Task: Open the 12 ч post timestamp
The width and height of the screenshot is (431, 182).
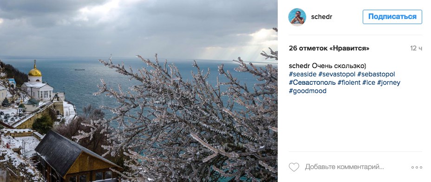Action: point(416,48)
